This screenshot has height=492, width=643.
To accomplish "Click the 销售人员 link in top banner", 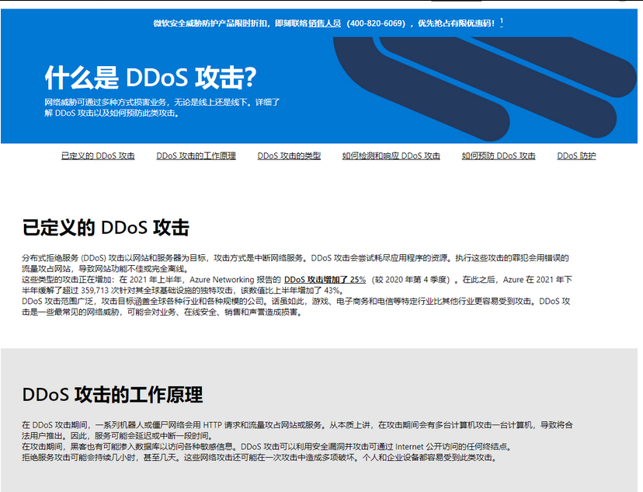I will coord(325,23).
